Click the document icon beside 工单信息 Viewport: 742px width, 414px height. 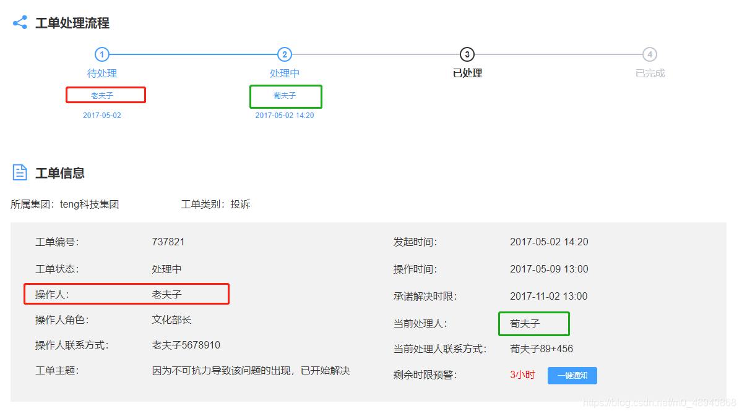click(19, 172)
